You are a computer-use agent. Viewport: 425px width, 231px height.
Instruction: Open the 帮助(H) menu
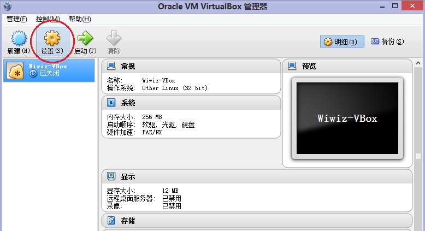click(x=80, y=19)
